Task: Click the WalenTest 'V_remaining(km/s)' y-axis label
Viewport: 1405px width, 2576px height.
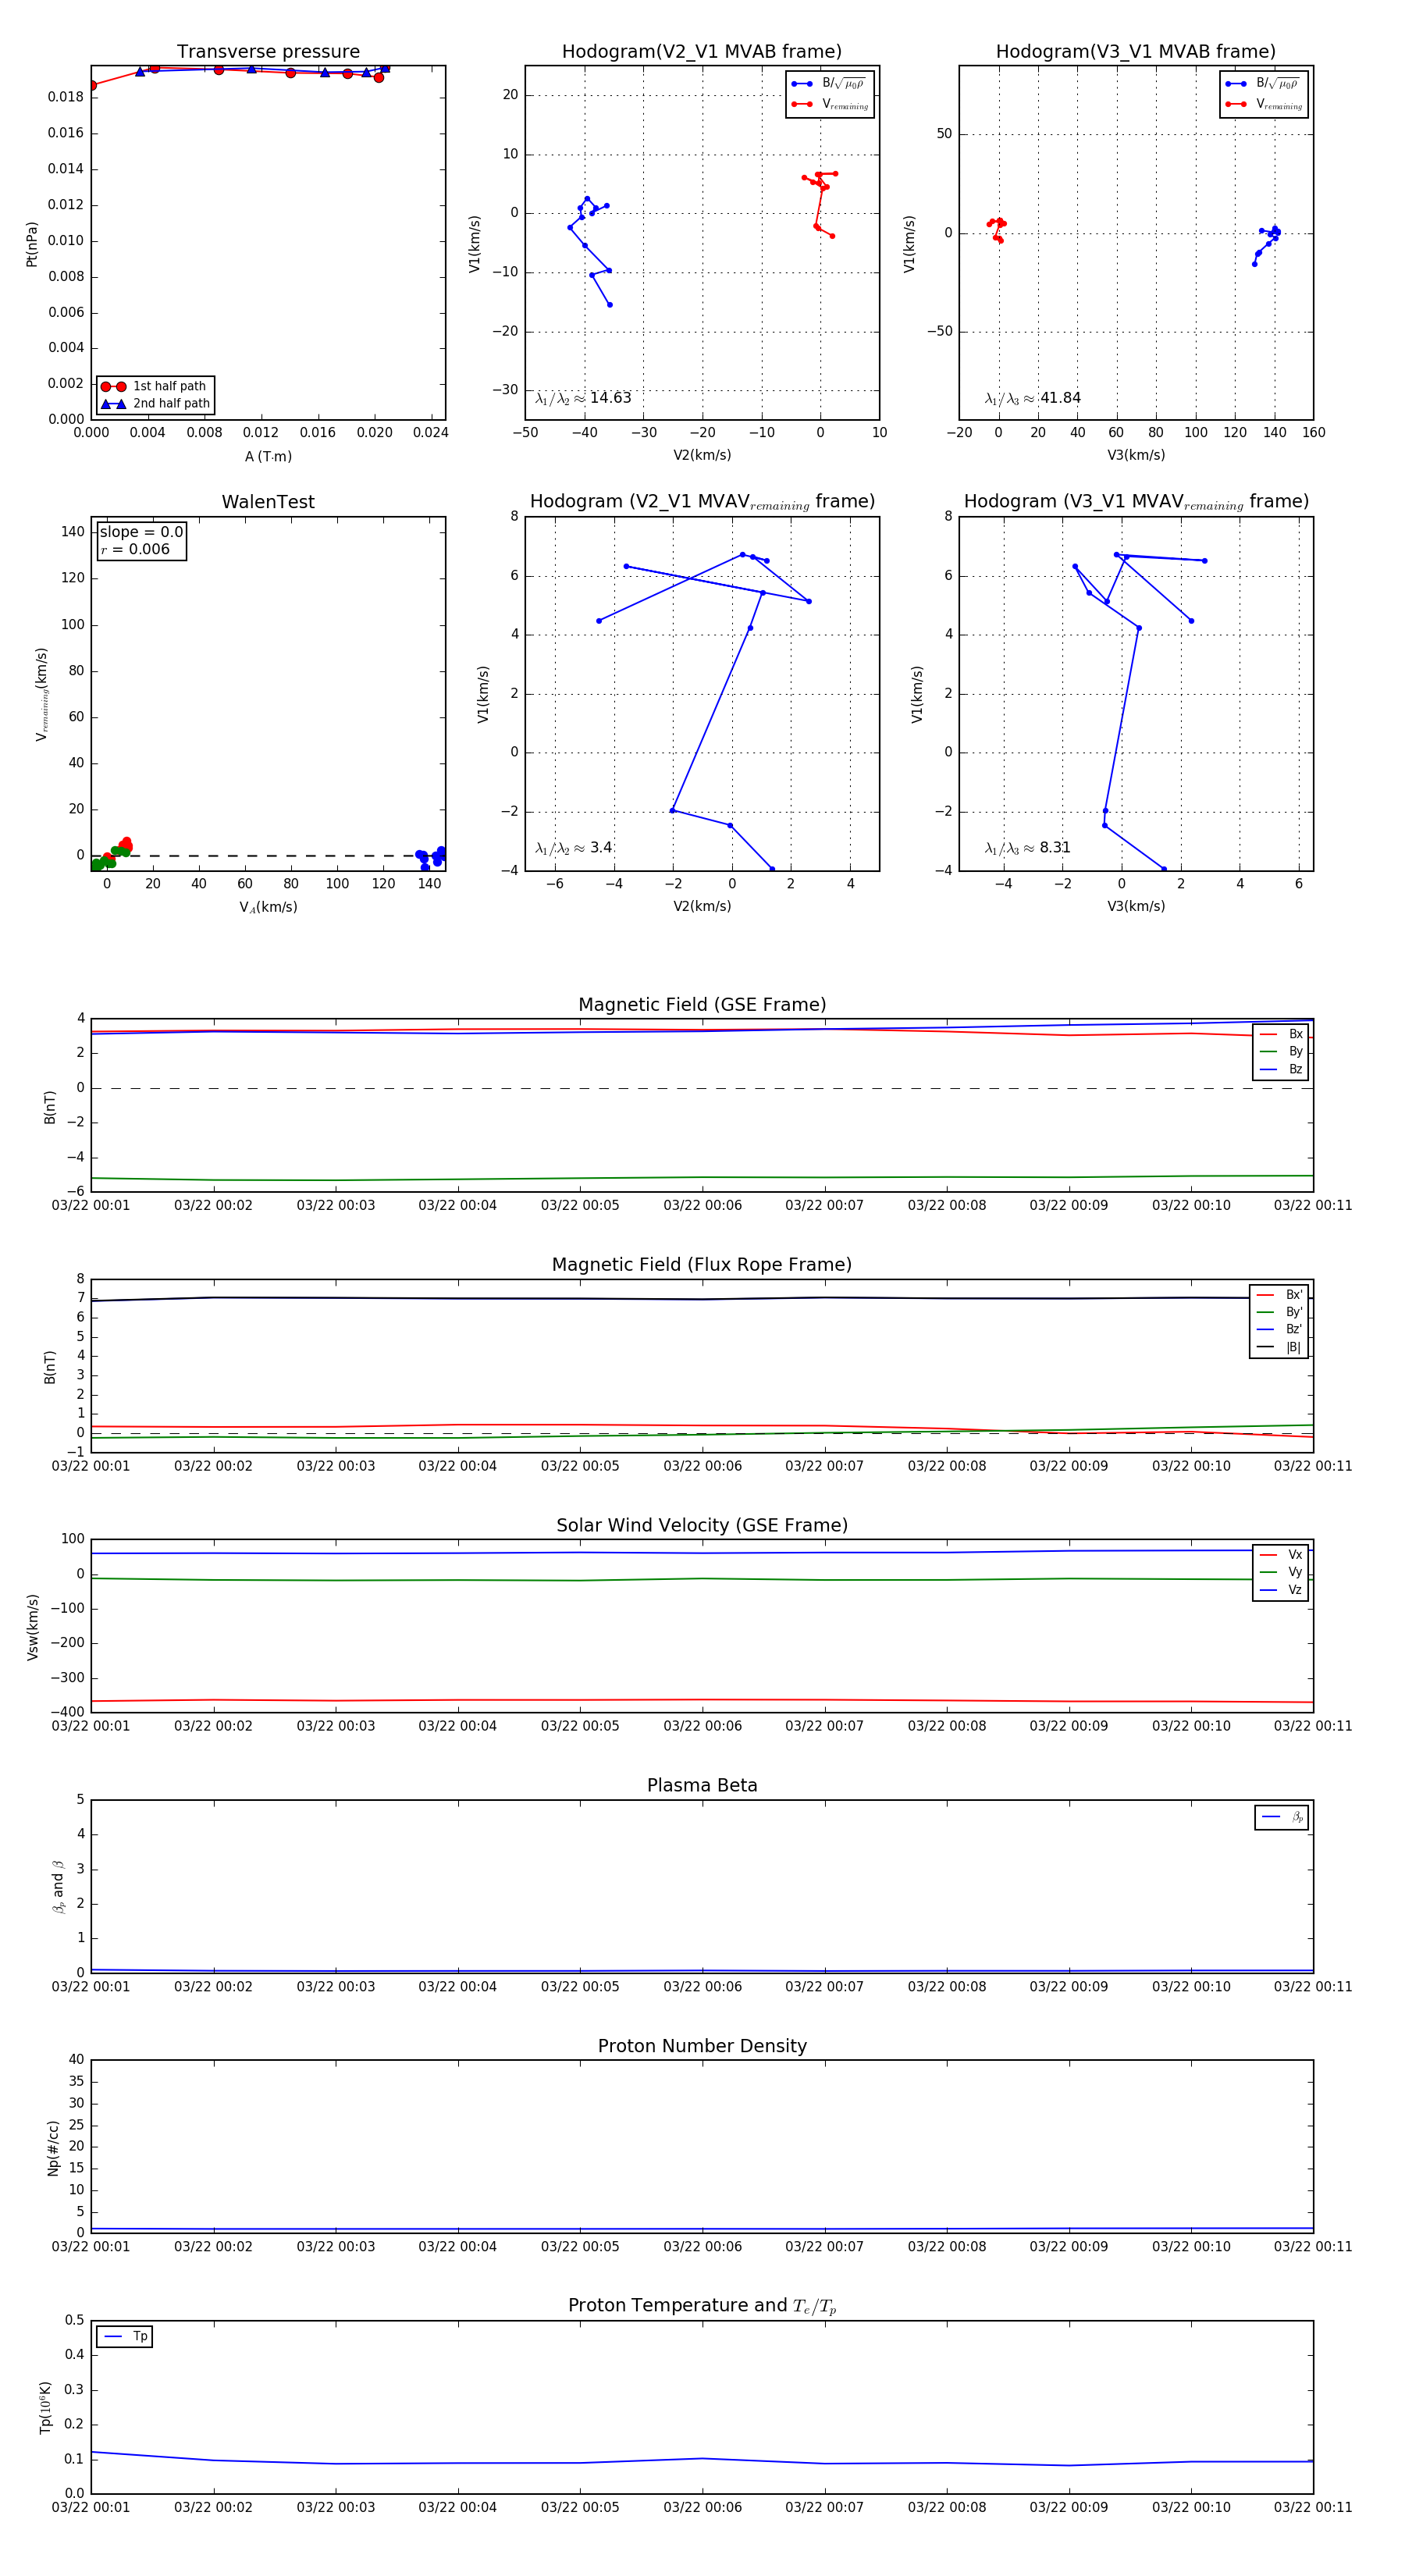Action: click(x=41, y=694)
